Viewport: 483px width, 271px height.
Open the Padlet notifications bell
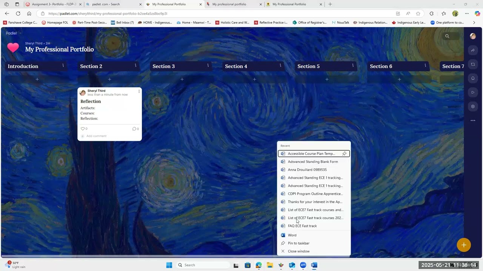[x=473, y=78]
